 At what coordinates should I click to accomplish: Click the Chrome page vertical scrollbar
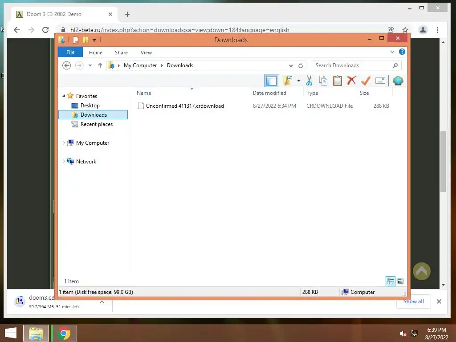point(443,162)
